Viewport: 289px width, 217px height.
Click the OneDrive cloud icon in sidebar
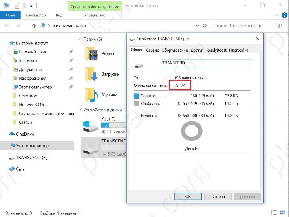[12, 134]
